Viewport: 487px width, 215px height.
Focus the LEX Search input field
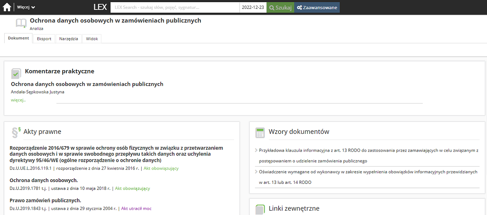(175, 7)
